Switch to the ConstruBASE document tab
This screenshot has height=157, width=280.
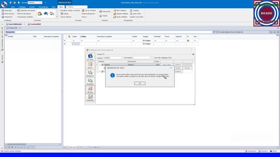coord(34,24)
